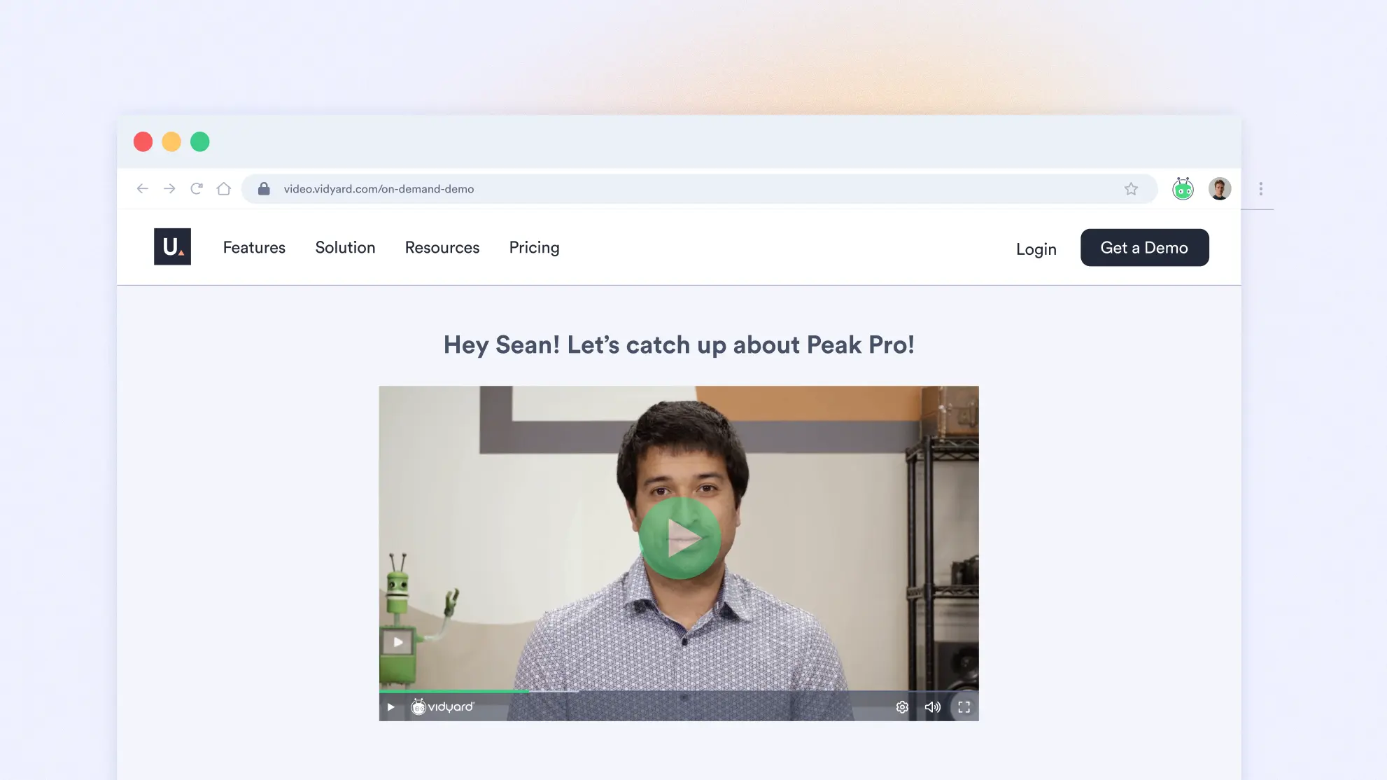This screenshot has height=780, width=1387.
Task: Open the browser three-dot menu
Action: coord(1260,188)
